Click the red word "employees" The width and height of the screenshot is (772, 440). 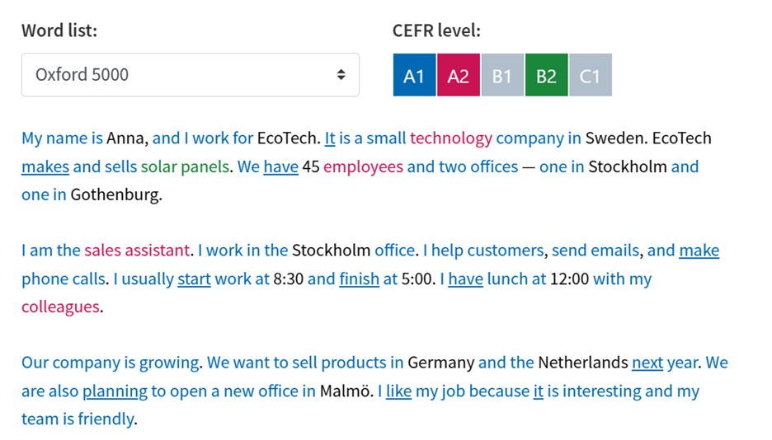[x=363, y=166]
